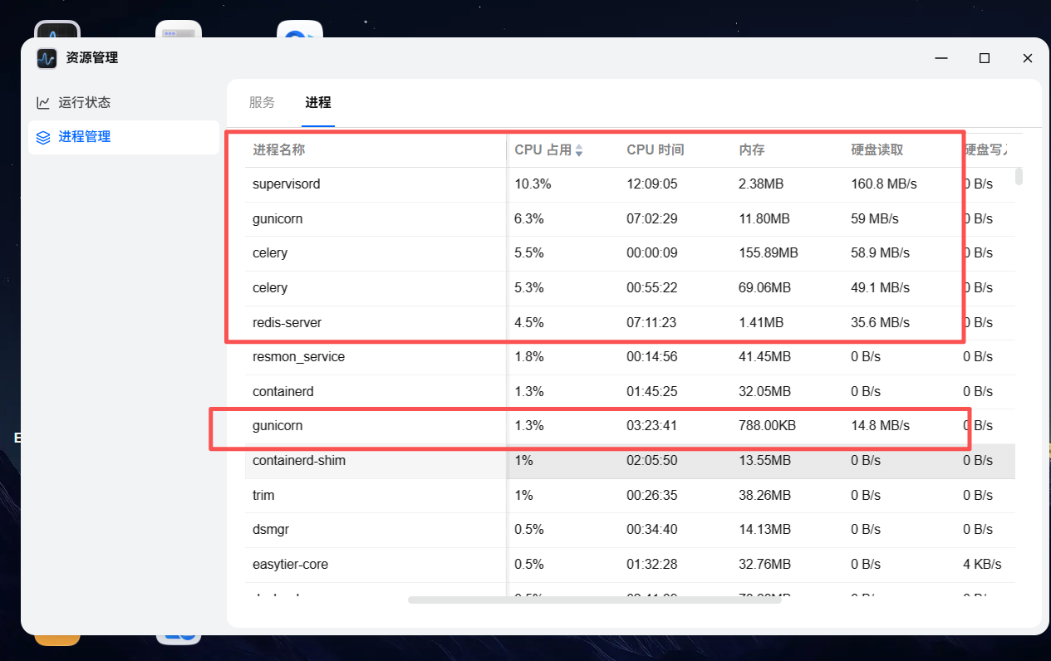Click the 13.55MB memory value
The image size is (1051, 661).
click(x=764, y=461)
